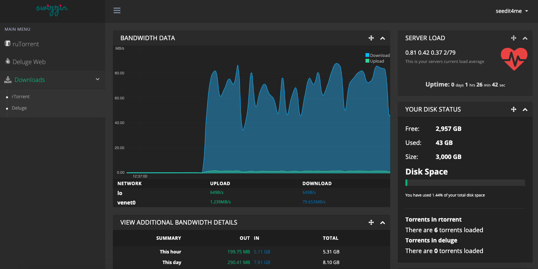Click the move icon on Your Disk Status panel
538x269 pixels.
pos(513,109)
